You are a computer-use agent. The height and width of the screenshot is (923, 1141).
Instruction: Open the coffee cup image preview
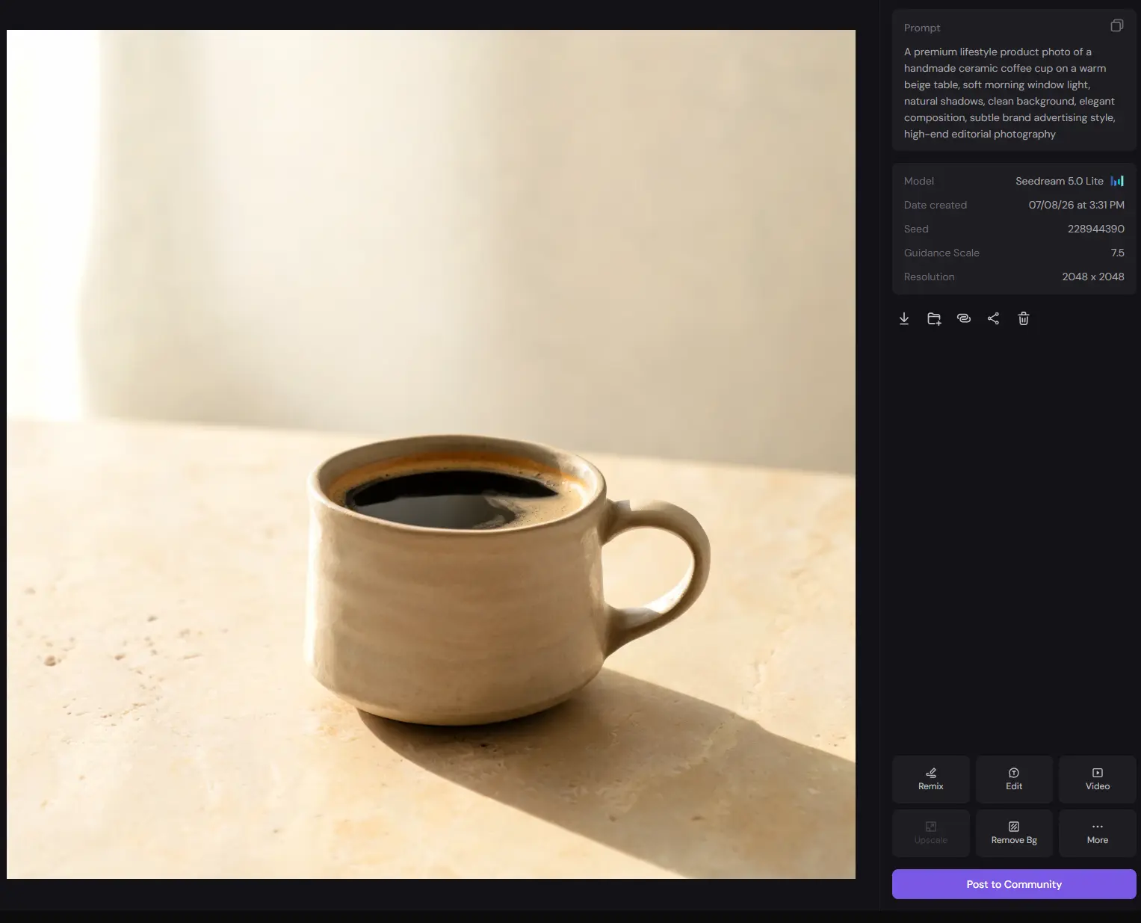pyautogui.click(x=431, y=454)
